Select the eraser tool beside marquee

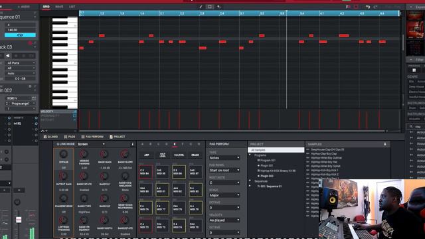(x=219, y=7)
